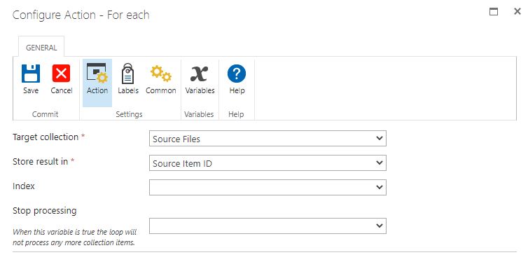Click the blue Help question mark icon

pos(237,74)
